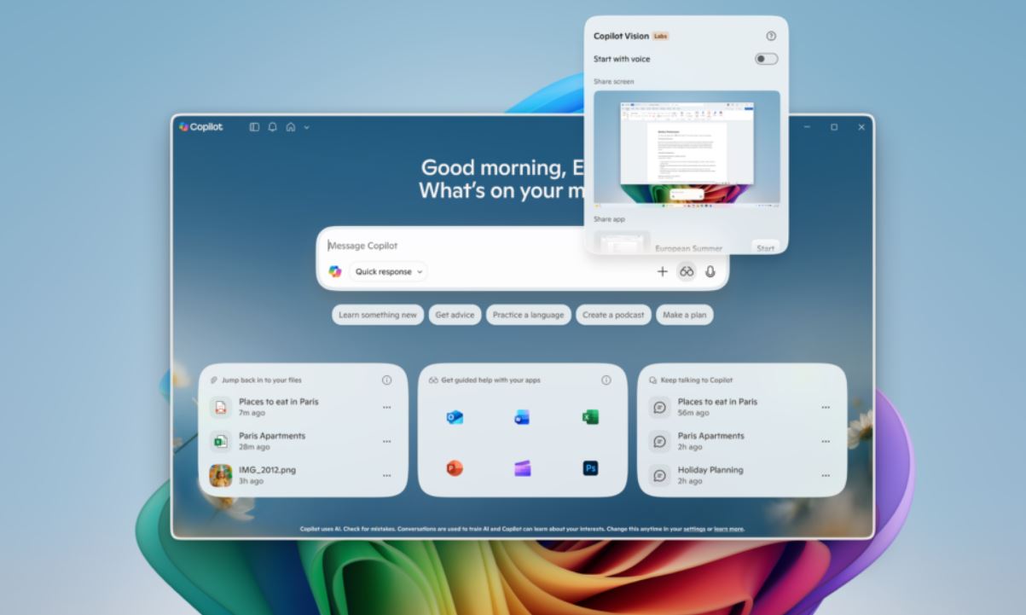The image size is (1026, 615).
Task: Open more options for Places to eat chat
Action: [x=826, y=408]
